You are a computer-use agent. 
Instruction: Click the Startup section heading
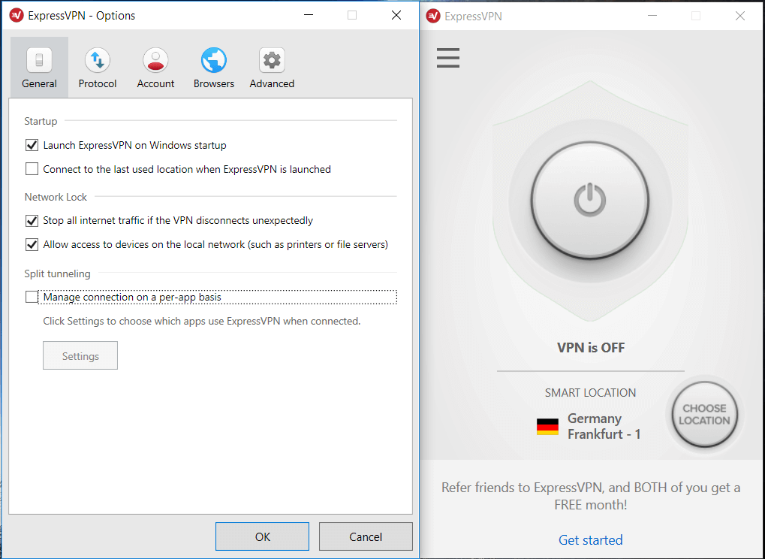pyautogui.click(x=41, y=121)
